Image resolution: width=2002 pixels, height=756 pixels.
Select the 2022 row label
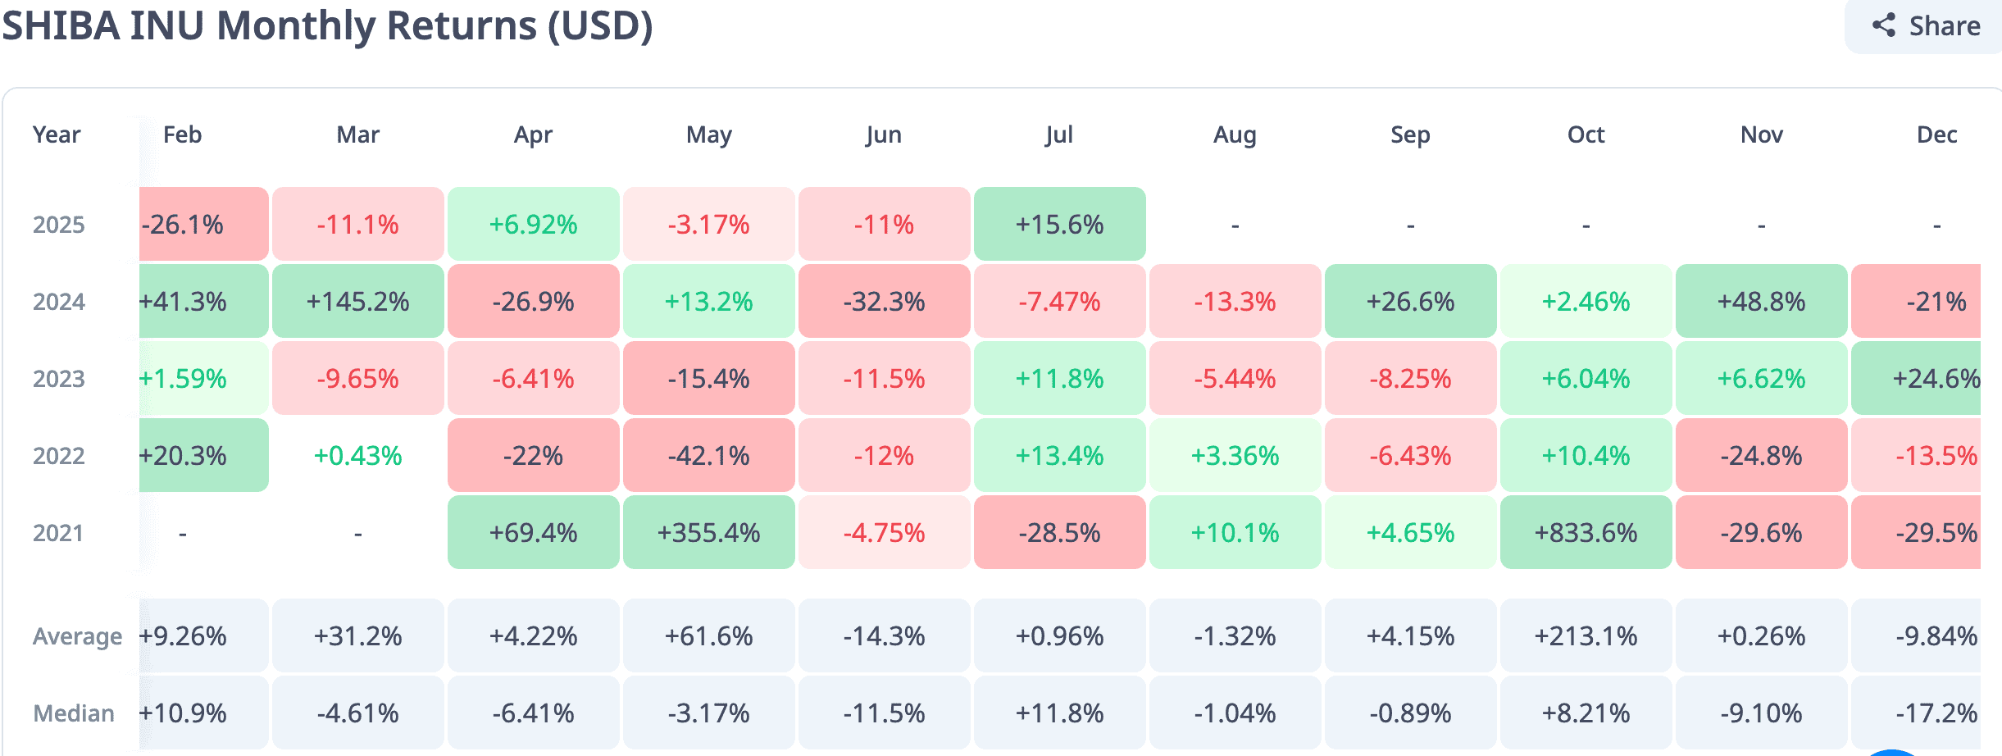[x=59, y=456]
